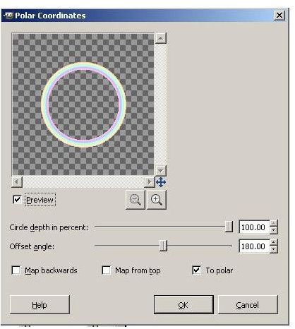Click the blue navigate-preview cross arrows icon
Screen dimensions: 295x329
(161, 182)
